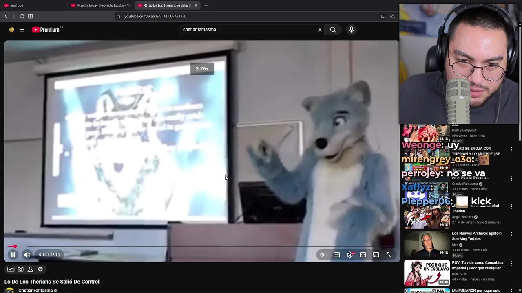Open Los Nuevos Archivos Epstein video title
The image size is (522, 293).
(477, 236)
